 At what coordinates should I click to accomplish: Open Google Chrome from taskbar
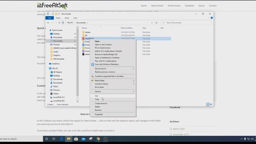[98, 139]
